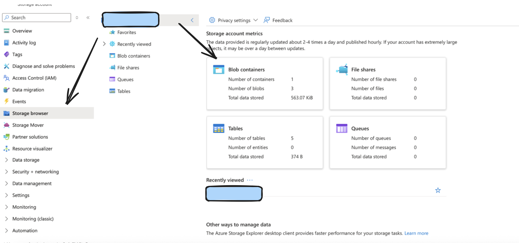
Task: Open Storage Mover from sidebar
Action: (28, 125)
